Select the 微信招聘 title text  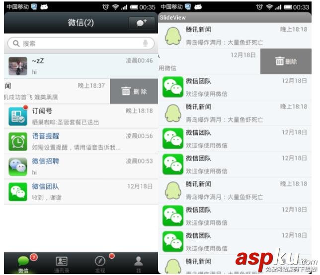point(45,161)
